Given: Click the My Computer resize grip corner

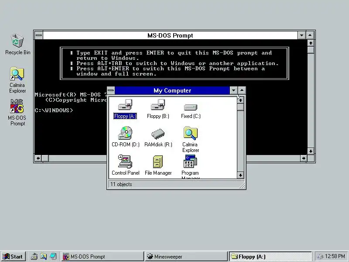Looking at the screenshot, I should pos(242,186).
